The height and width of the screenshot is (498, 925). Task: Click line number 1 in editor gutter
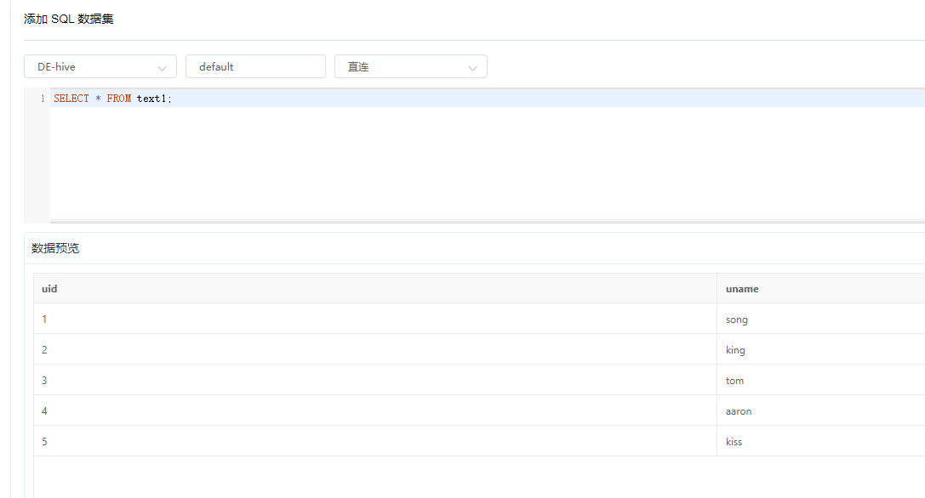coord(43,98)
